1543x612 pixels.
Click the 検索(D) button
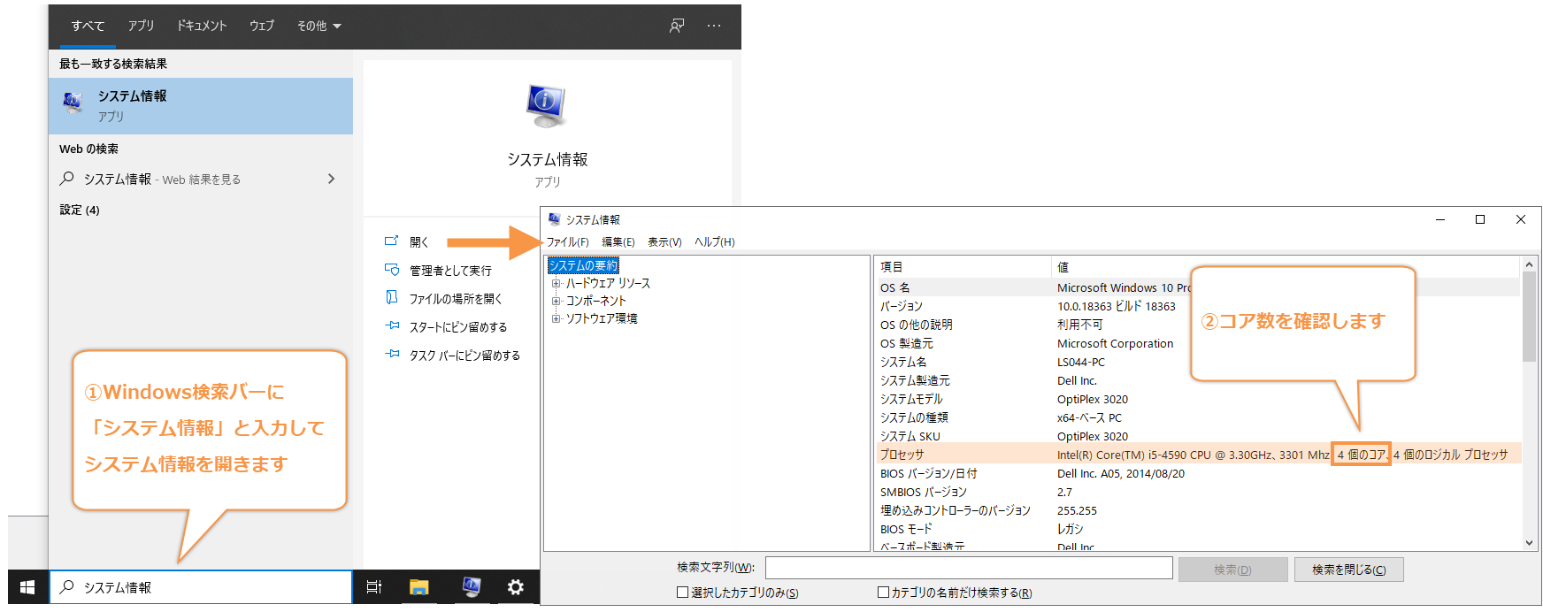click(1232, 570)
